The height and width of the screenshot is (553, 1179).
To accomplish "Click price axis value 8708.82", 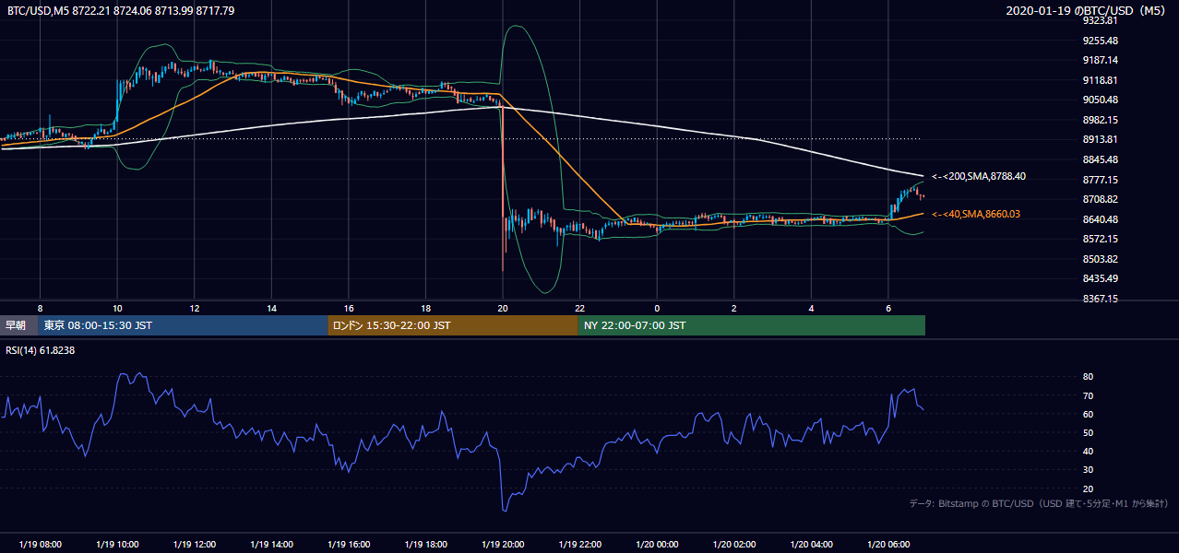I will pyautogui.click(x=1100, y=199).
